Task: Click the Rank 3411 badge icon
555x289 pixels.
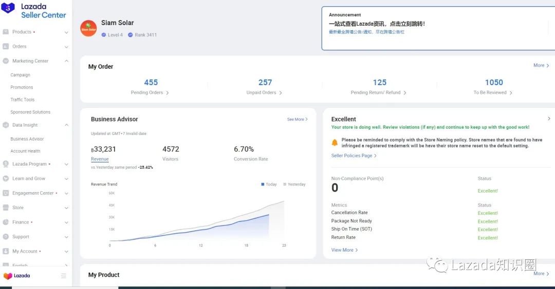Action: [x=130, y=34]
